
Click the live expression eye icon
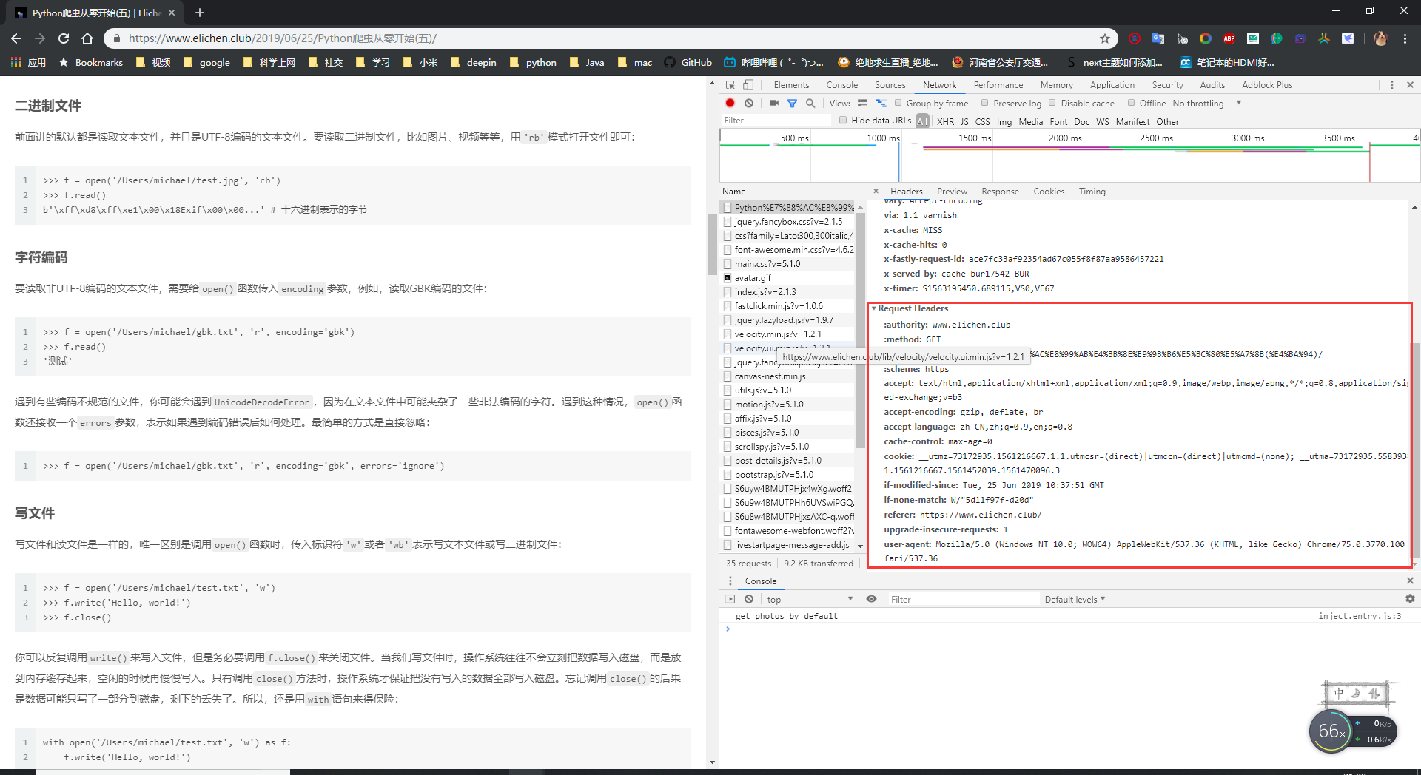pos(872,599)
